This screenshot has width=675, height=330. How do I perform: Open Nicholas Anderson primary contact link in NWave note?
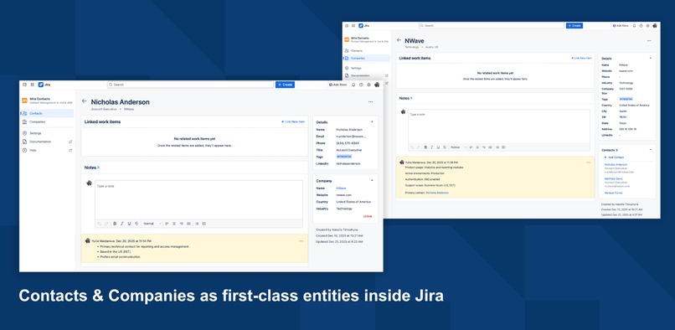pyautogui.click(x=437, y=193)
